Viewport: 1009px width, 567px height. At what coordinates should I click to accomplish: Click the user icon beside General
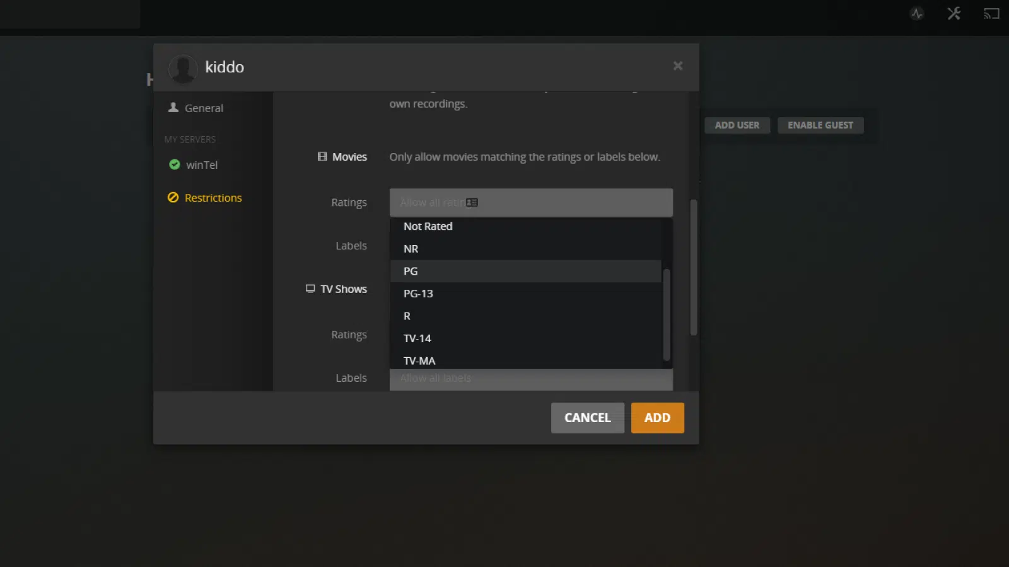click(x=172, y=107)
